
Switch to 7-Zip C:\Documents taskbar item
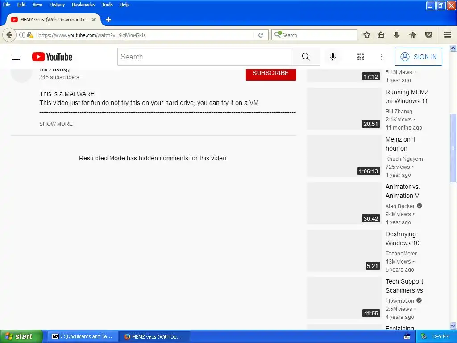83,337
